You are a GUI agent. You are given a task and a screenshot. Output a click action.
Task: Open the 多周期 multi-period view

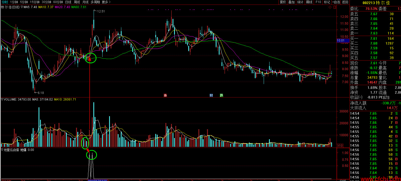[95, 2]
